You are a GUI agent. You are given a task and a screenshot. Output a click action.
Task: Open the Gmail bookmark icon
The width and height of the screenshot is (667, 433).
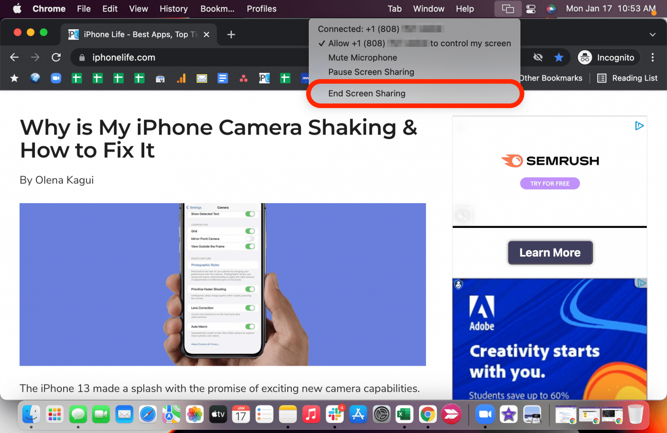(x=202, y=78)
